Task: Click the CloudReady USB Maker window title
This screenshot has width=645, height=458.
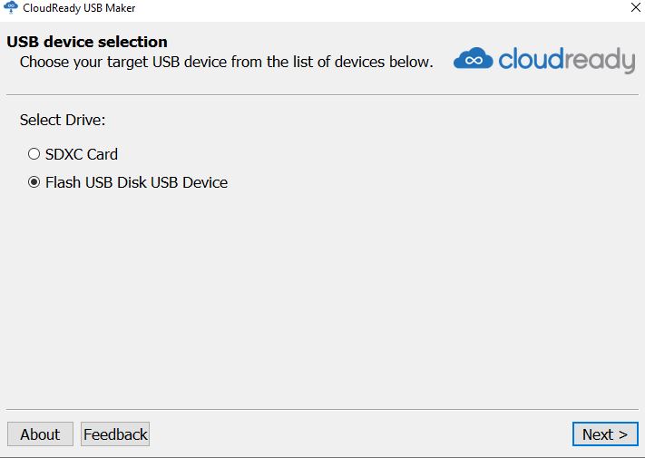Action: tap(79, 8)
